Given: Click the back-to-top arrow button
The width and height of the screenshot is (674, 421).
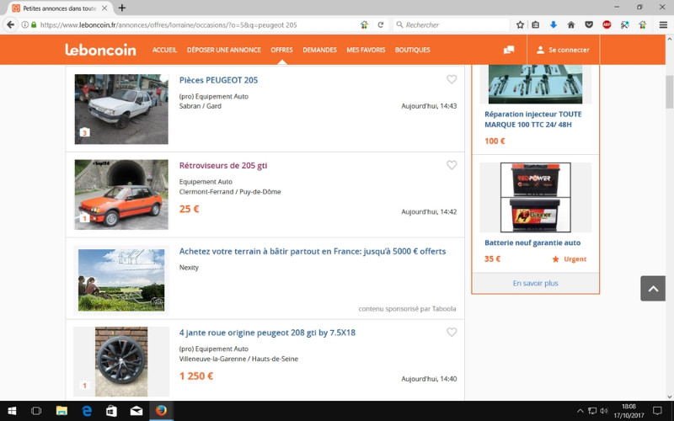Looking at the screenshot, I should tap(653, 288).
